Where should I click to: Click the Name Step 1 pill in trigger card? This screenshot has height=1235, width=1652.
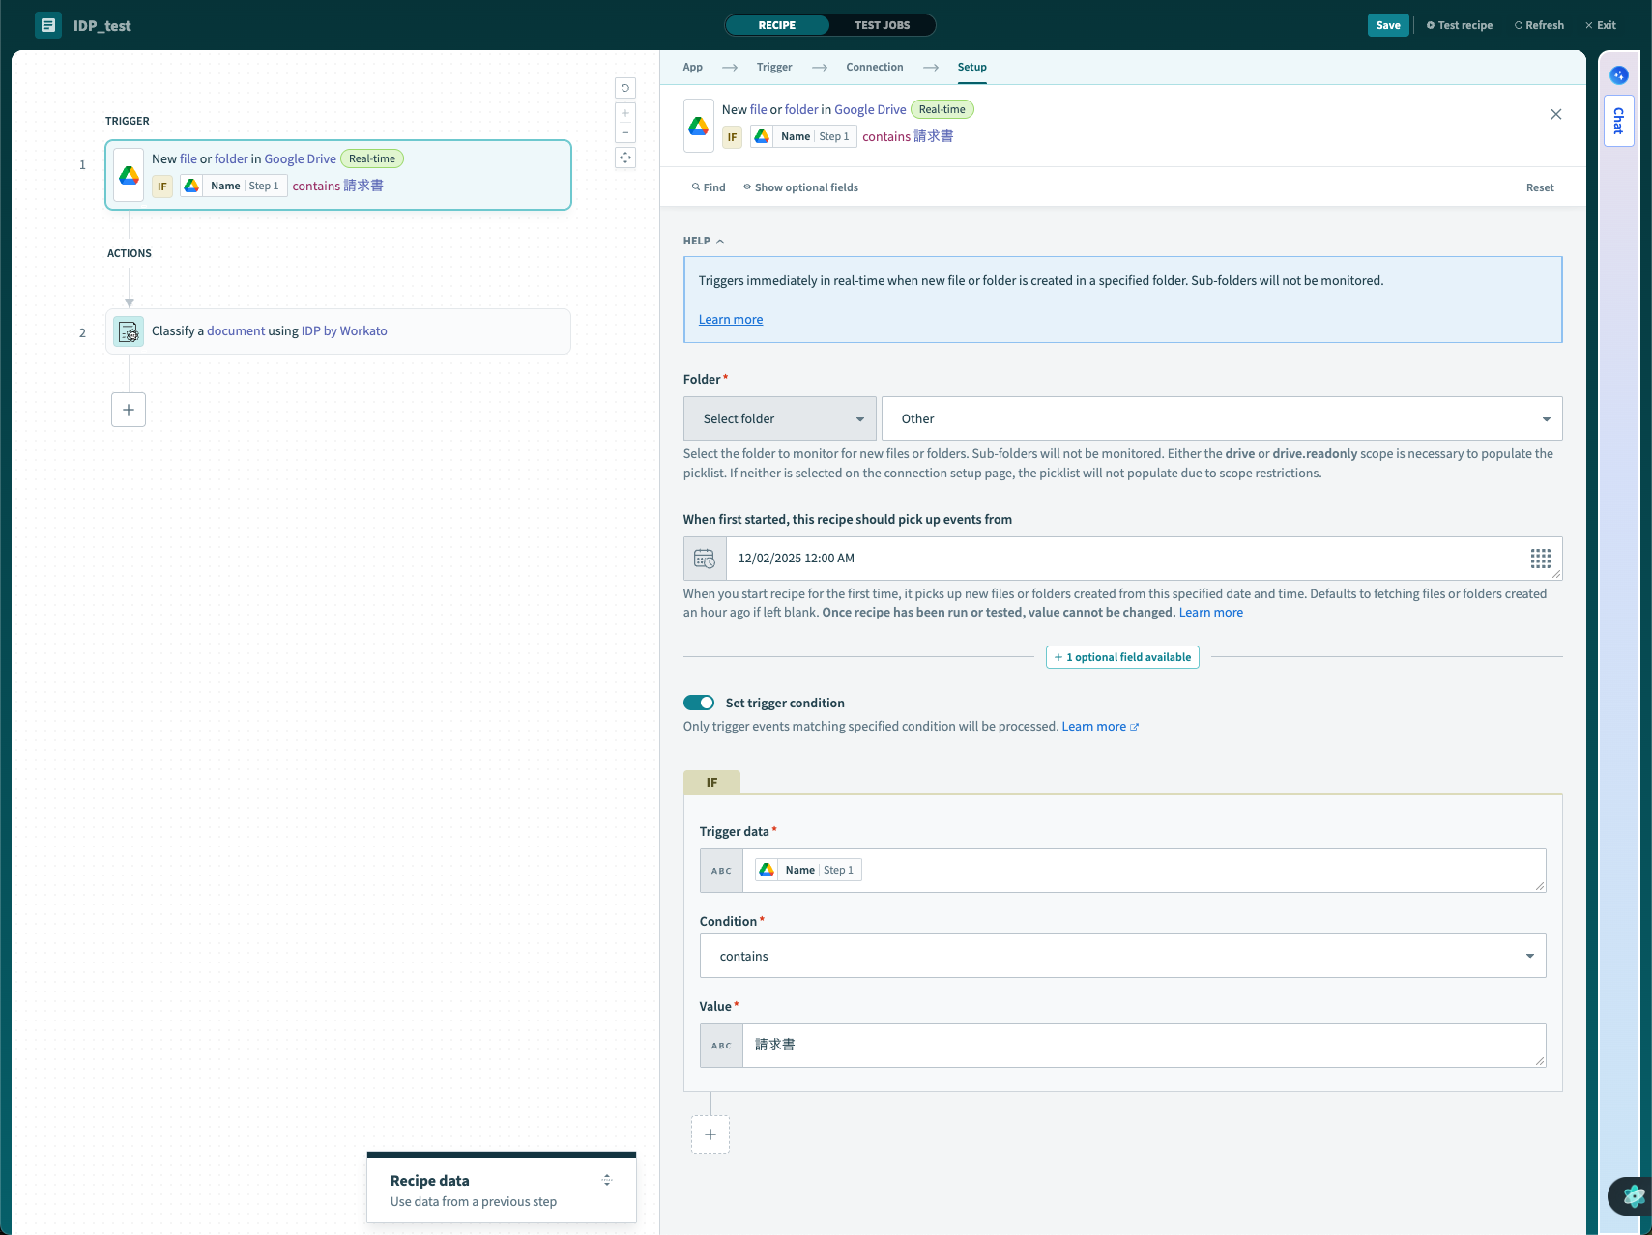click(x=234, y=186)
